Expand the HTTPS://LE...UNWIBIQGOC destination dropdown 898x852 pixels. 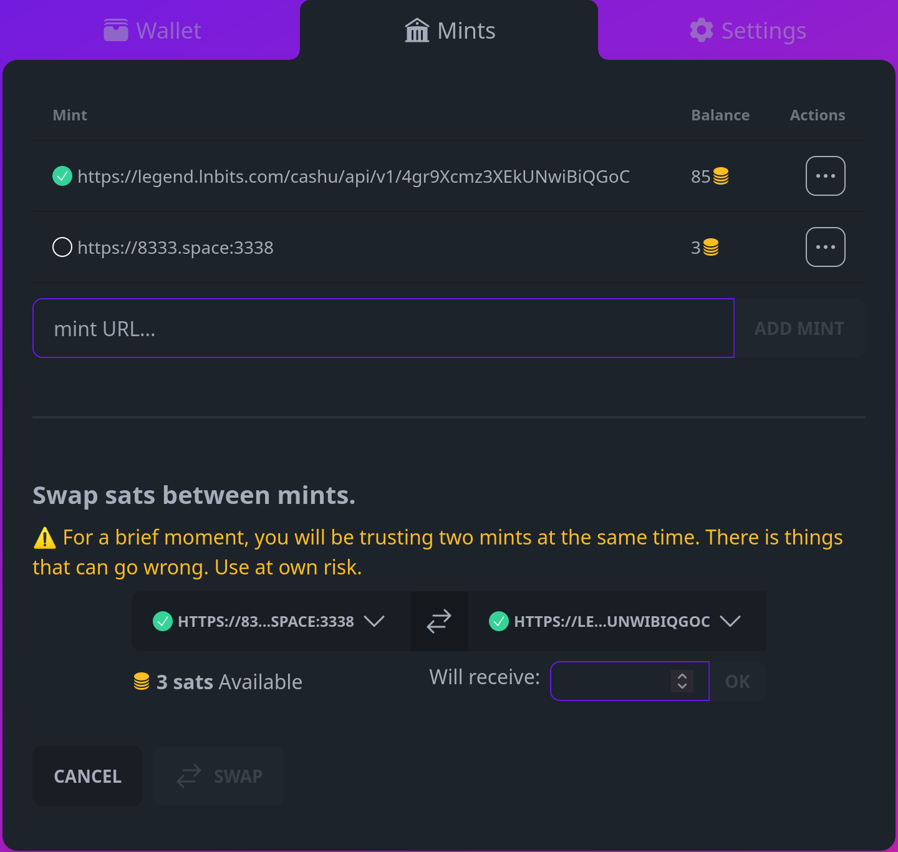tap(730, 621)
